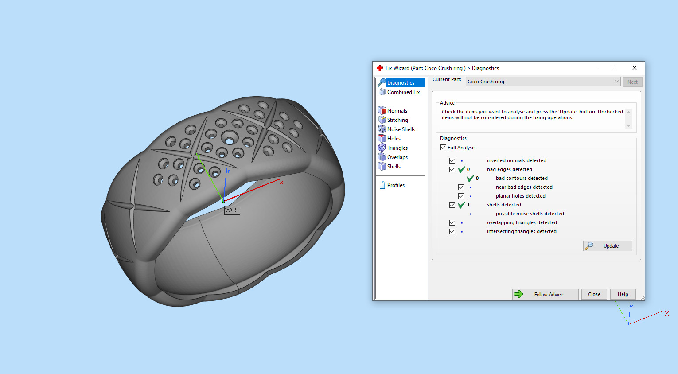Uncheck bad edges detected checkbox
Viewport: 678px width, 374px height.
point(452,169)
